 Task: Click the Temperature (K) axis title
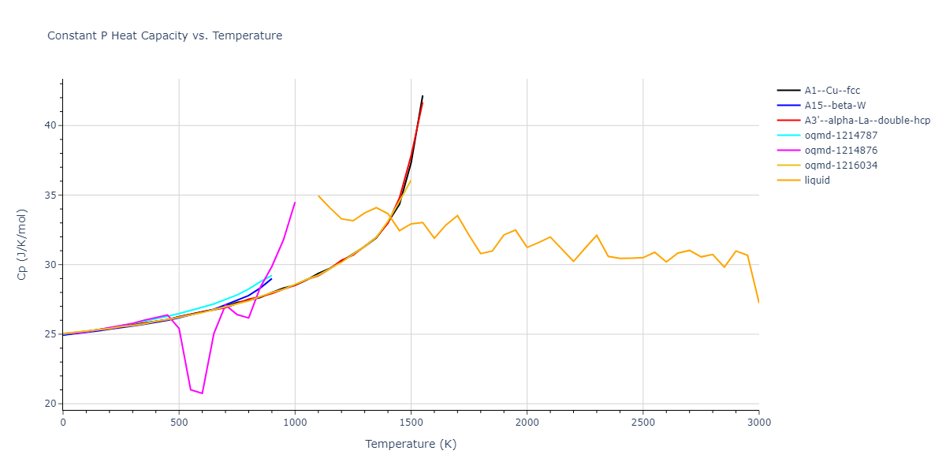(x=411, y=444)
